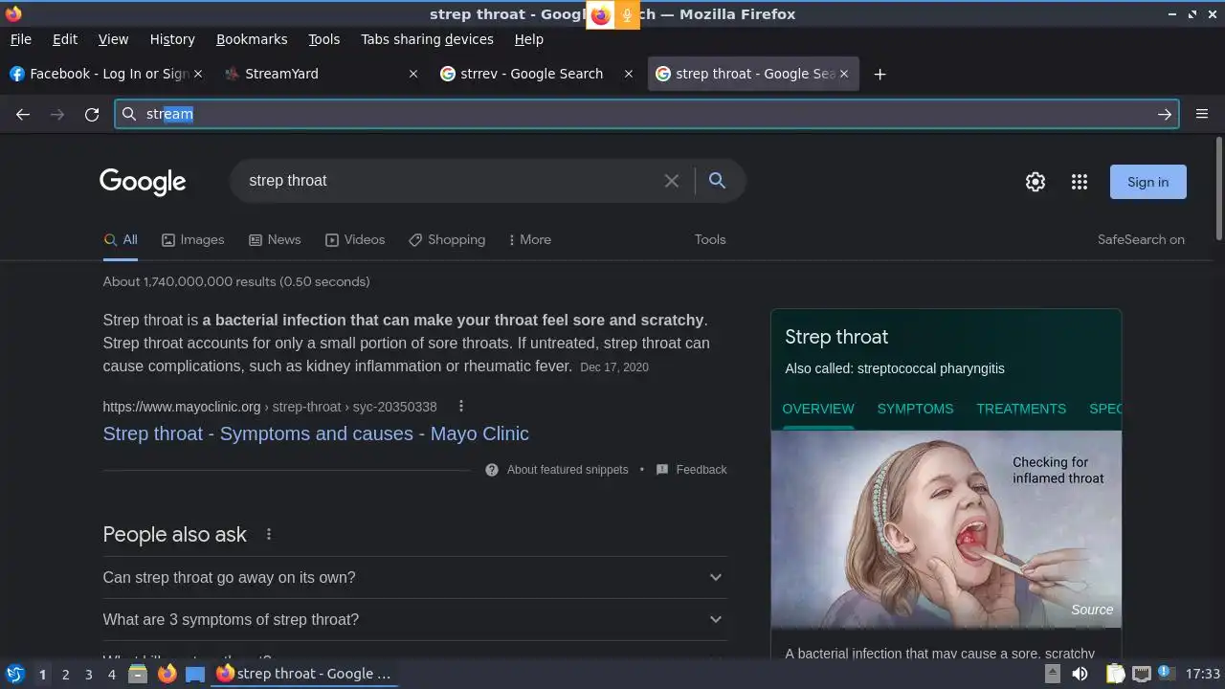Click the Google logo
The width and height of the screenshot is (1225, 689).
(143, 181)
